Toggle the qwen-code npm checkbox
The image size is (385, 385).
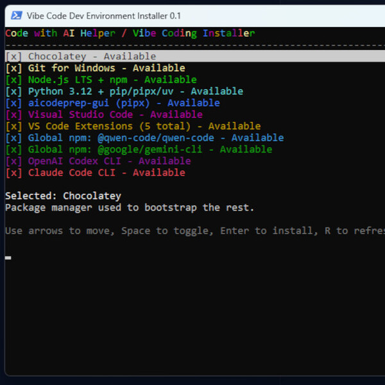click(13, 138)
